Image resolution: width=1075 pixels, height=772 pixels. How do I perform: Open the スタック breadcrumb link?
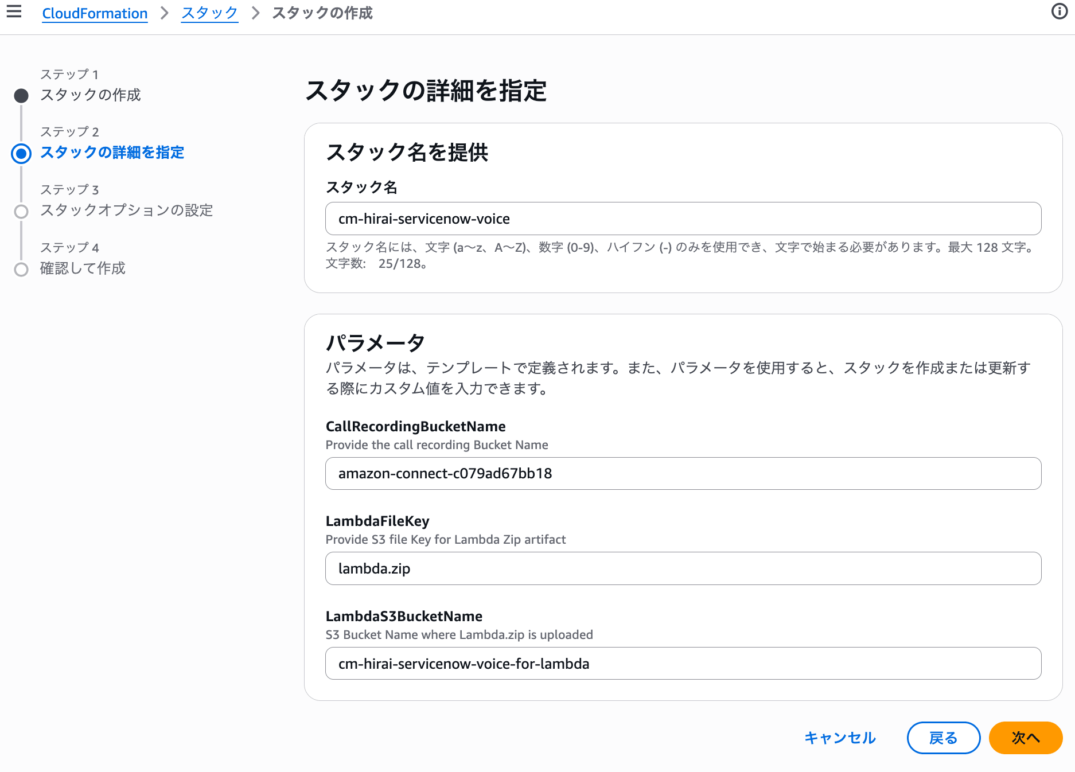[209, 13]
